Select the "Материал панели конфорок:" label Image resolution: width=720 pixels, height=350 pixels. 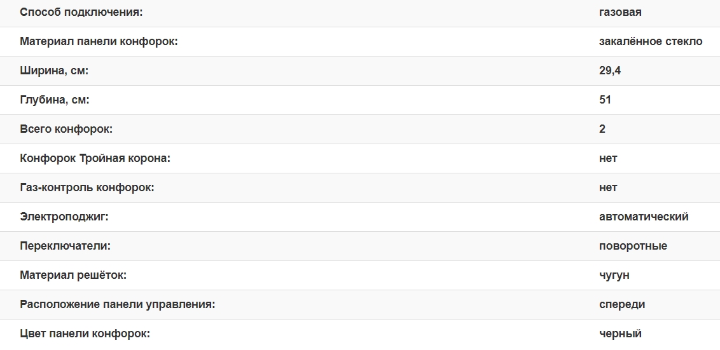[x=99, y=41]
